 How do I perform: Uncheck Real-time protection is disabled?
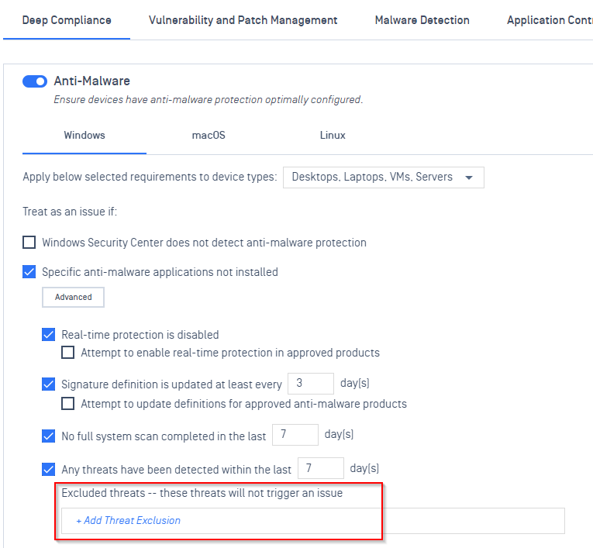pyautogui.click(x=48, y=334)
